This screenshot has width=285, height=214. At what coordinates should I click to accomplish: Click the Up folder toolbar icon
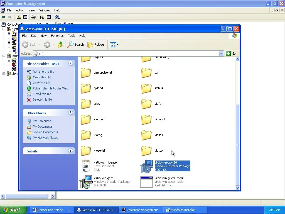(60, 45)
